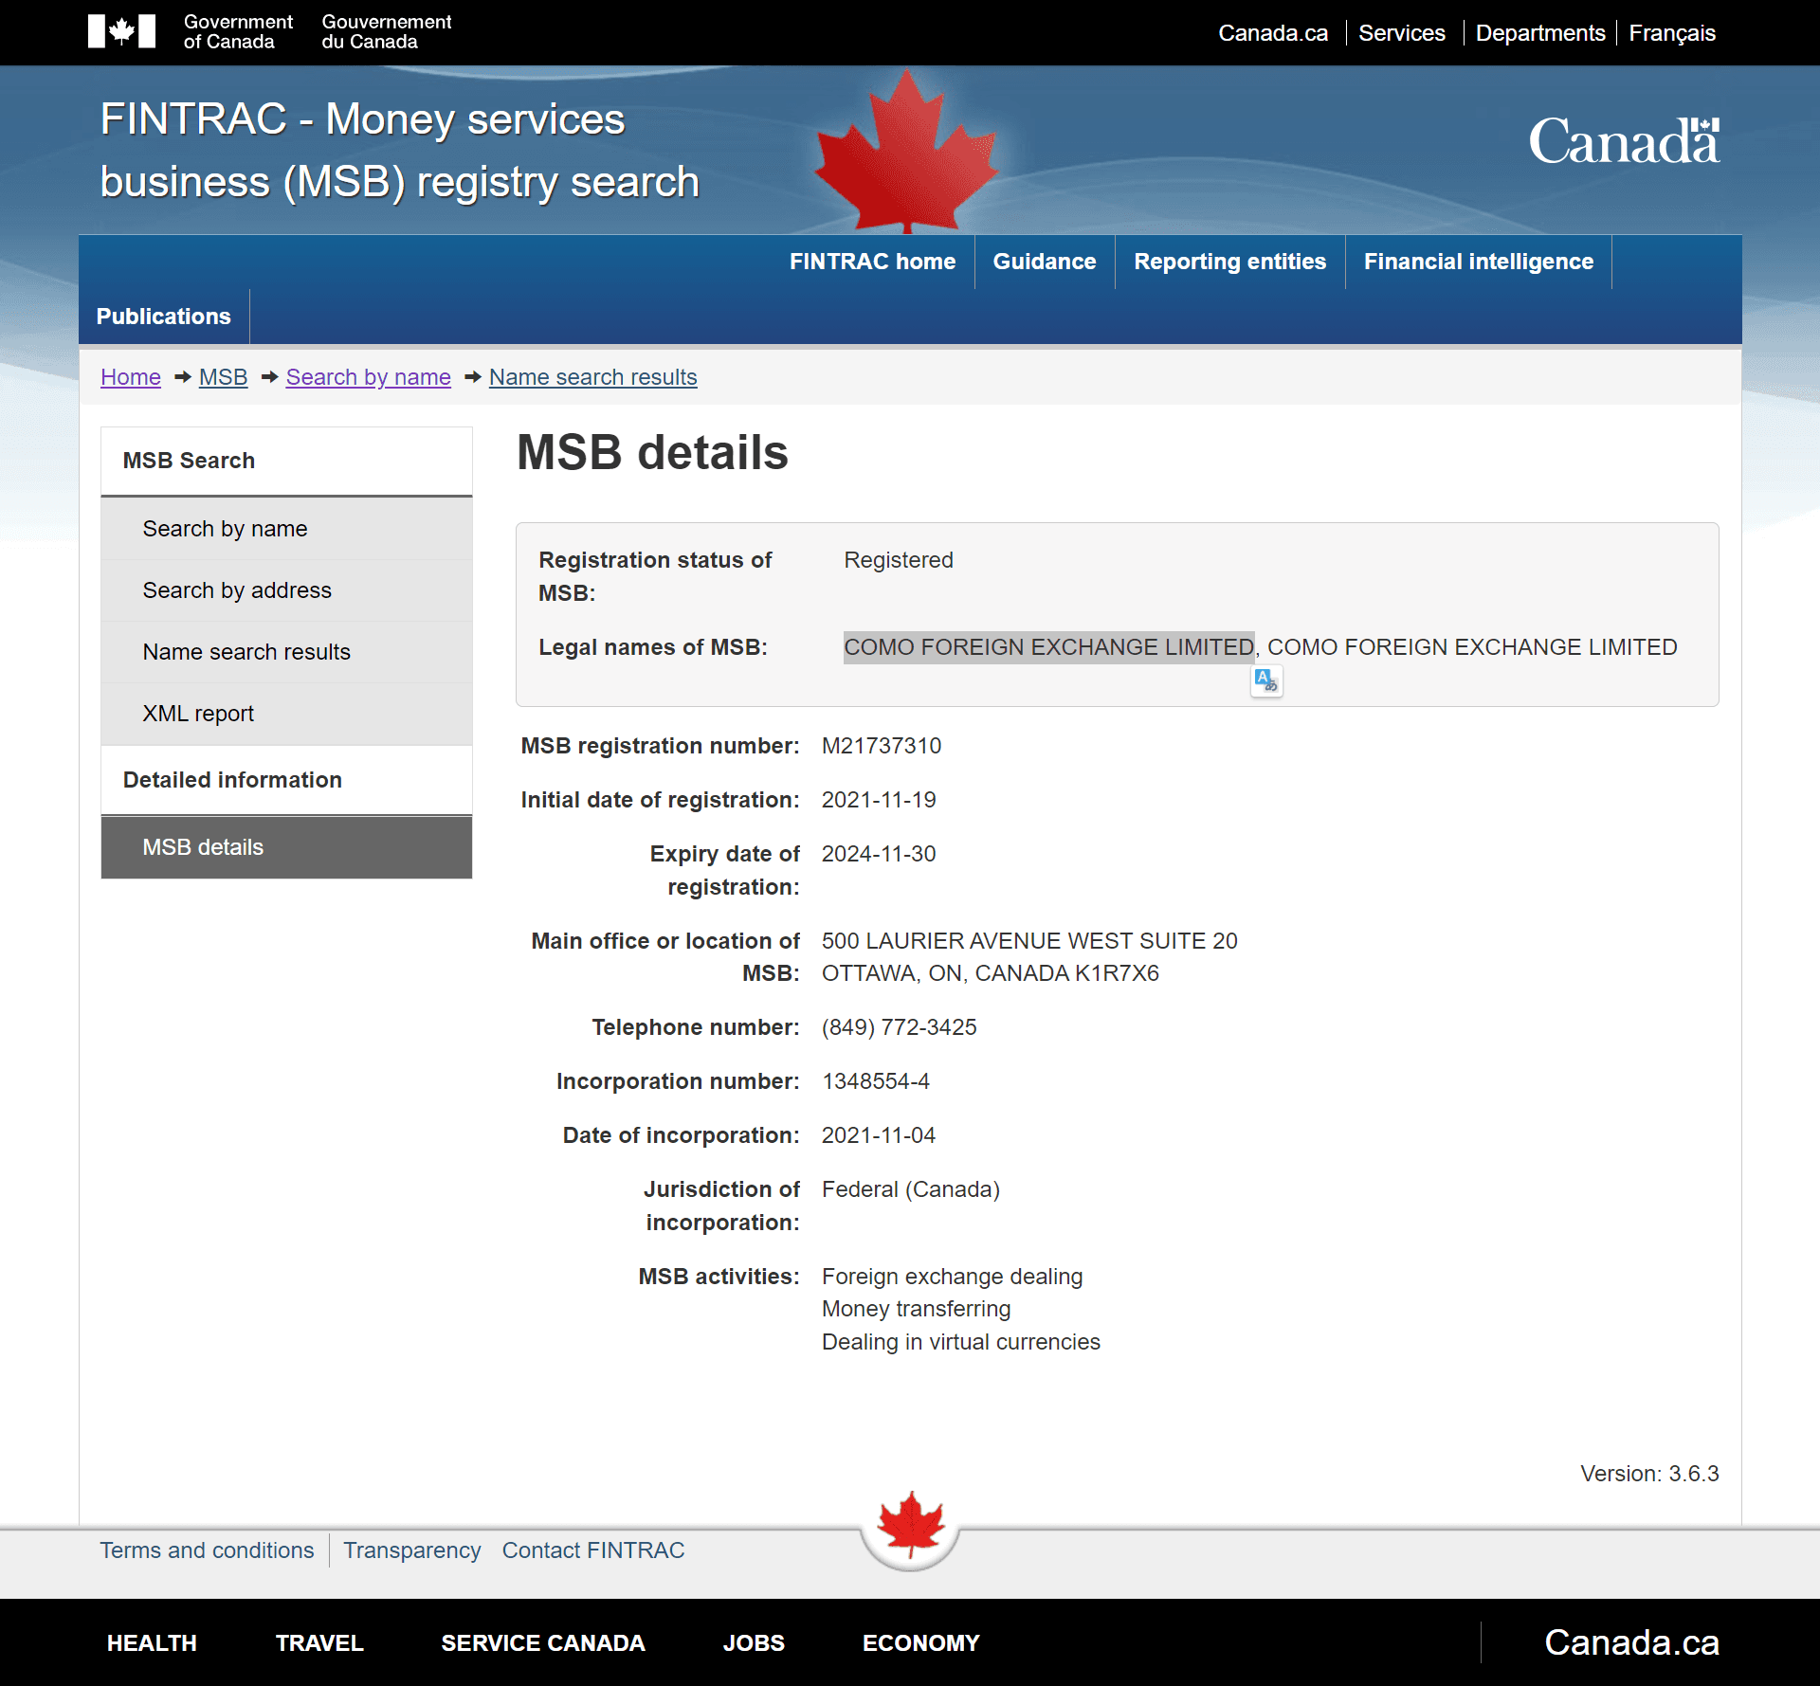Viewport: 1820px width, 1686px height.
Task: Open the Reporting entities tab
Action: tap(1228, 262)
